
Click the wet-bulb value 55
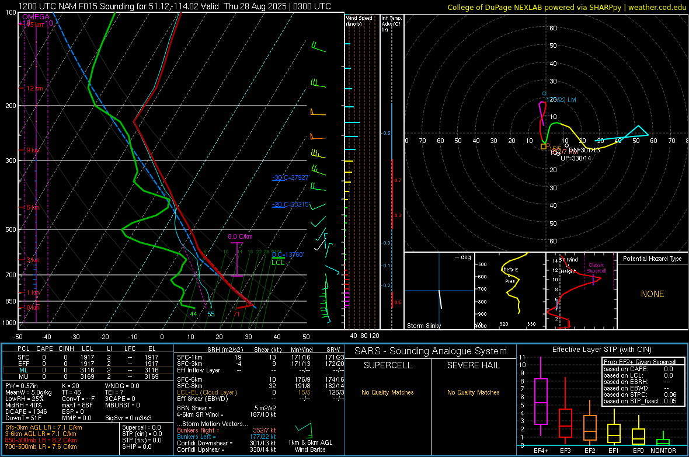pyautogui.click(x=211, y=314)
